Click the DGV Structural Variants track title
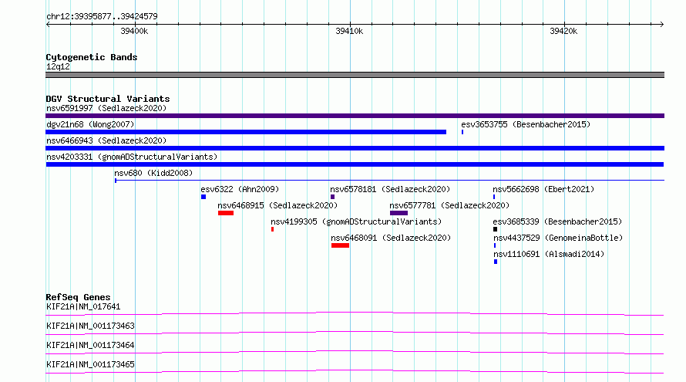Screen dimensions: 686x382 pos(108,99)
